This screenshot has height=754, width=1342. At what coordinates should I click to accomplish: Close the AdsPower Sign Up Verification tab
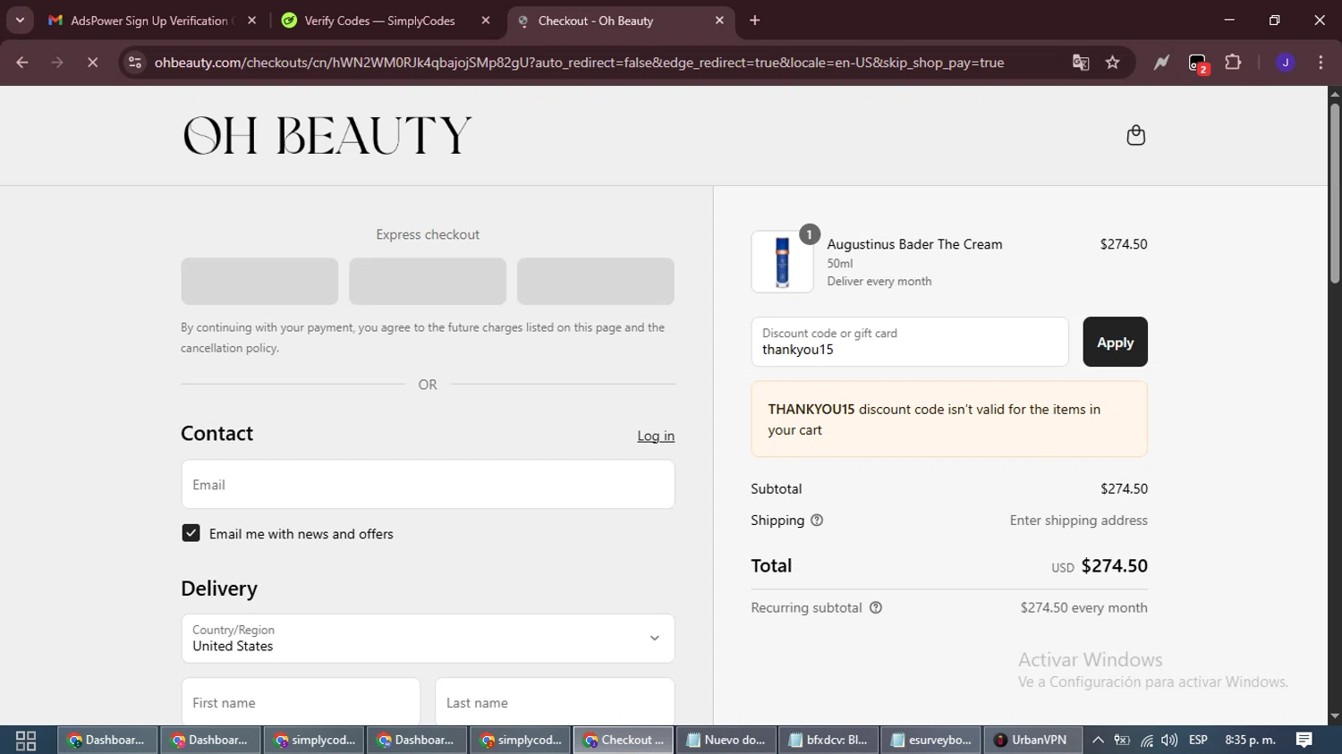click(251, 21)
